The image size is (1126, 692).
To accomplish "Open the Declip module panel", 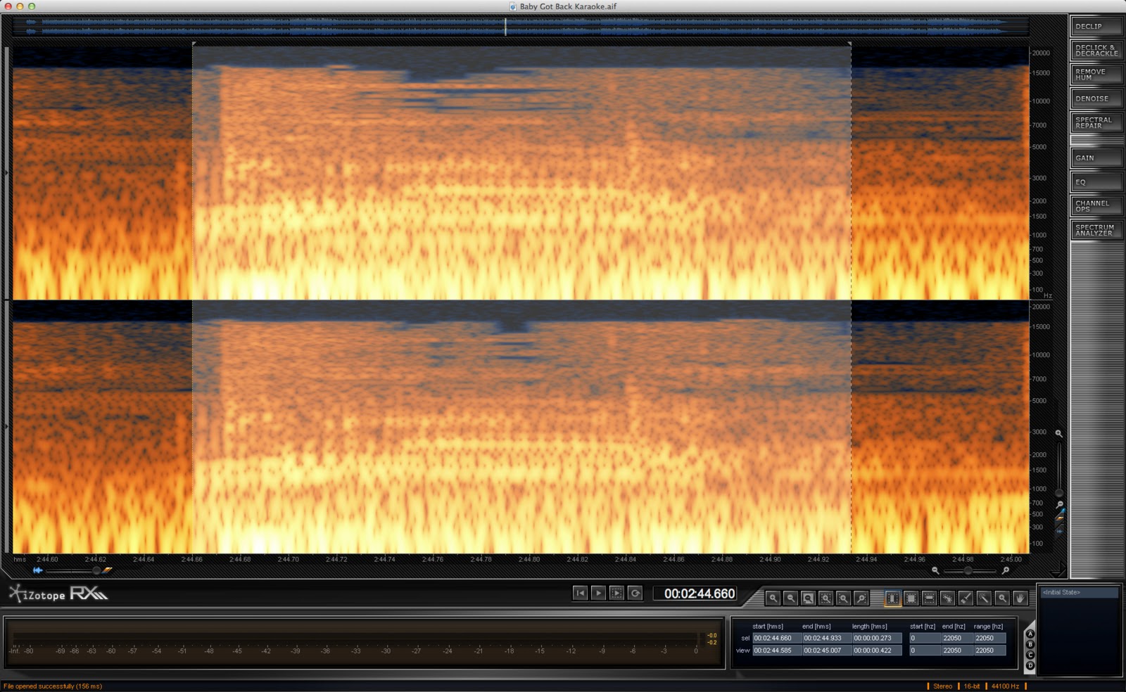I will 1096,26.
